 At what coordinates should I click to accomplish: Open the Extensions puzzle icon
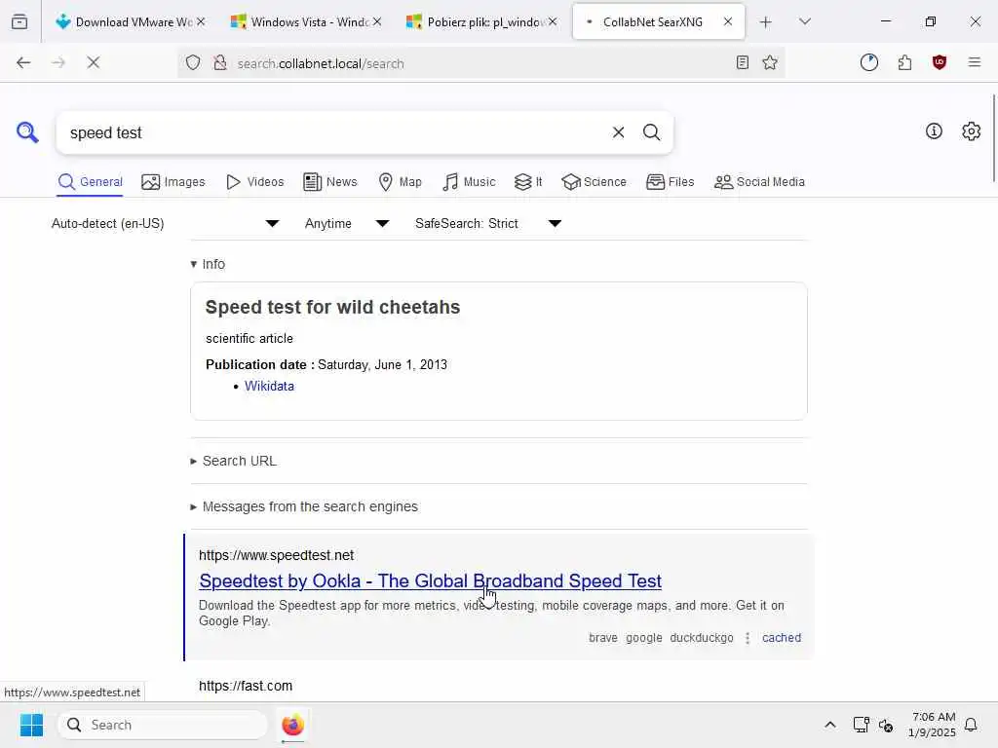[x=904, y=62]
